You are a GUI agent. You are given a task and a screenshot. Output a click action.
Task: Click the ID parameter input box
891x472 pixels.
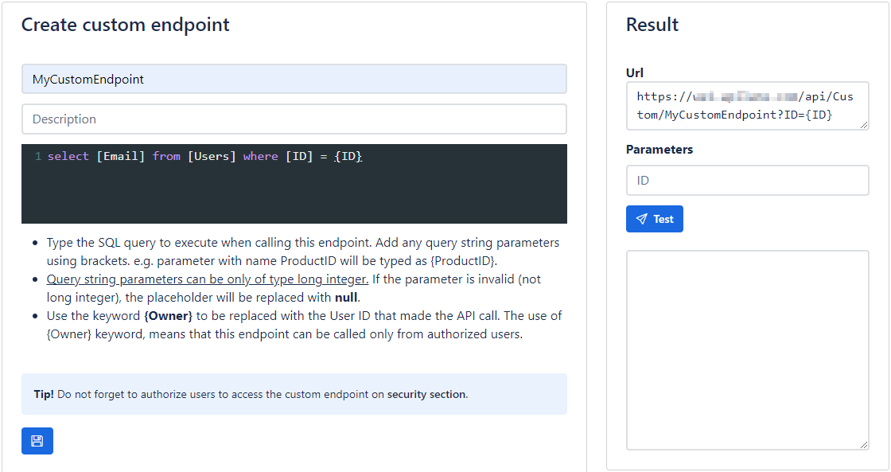click(747, 180)
